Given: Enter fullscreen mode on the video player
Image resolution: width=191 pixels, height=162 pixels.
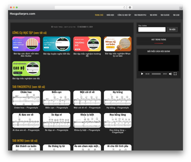Looking at the screenshot, I should coord(175,74).
